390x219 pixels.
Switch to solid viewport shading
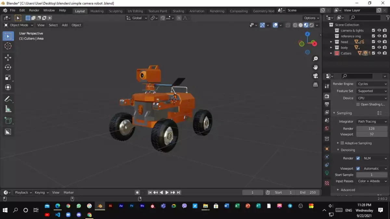(301, 25)
